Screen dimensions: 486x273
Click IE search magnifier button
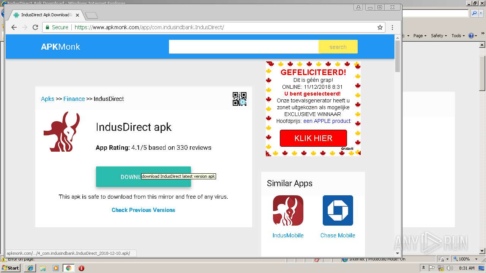[474, 13]
